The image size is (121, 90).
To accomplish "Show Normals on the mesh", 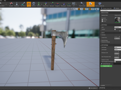I will coord(52,4).
